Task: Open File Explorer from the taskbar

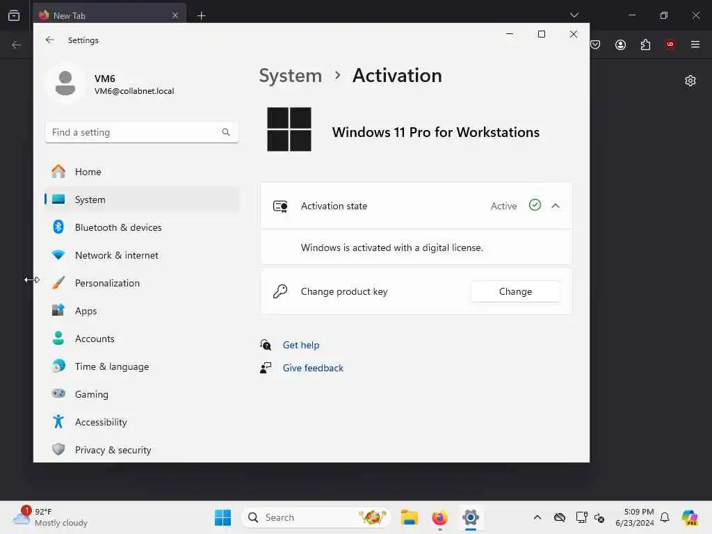Action: click(x=409, y=517)
